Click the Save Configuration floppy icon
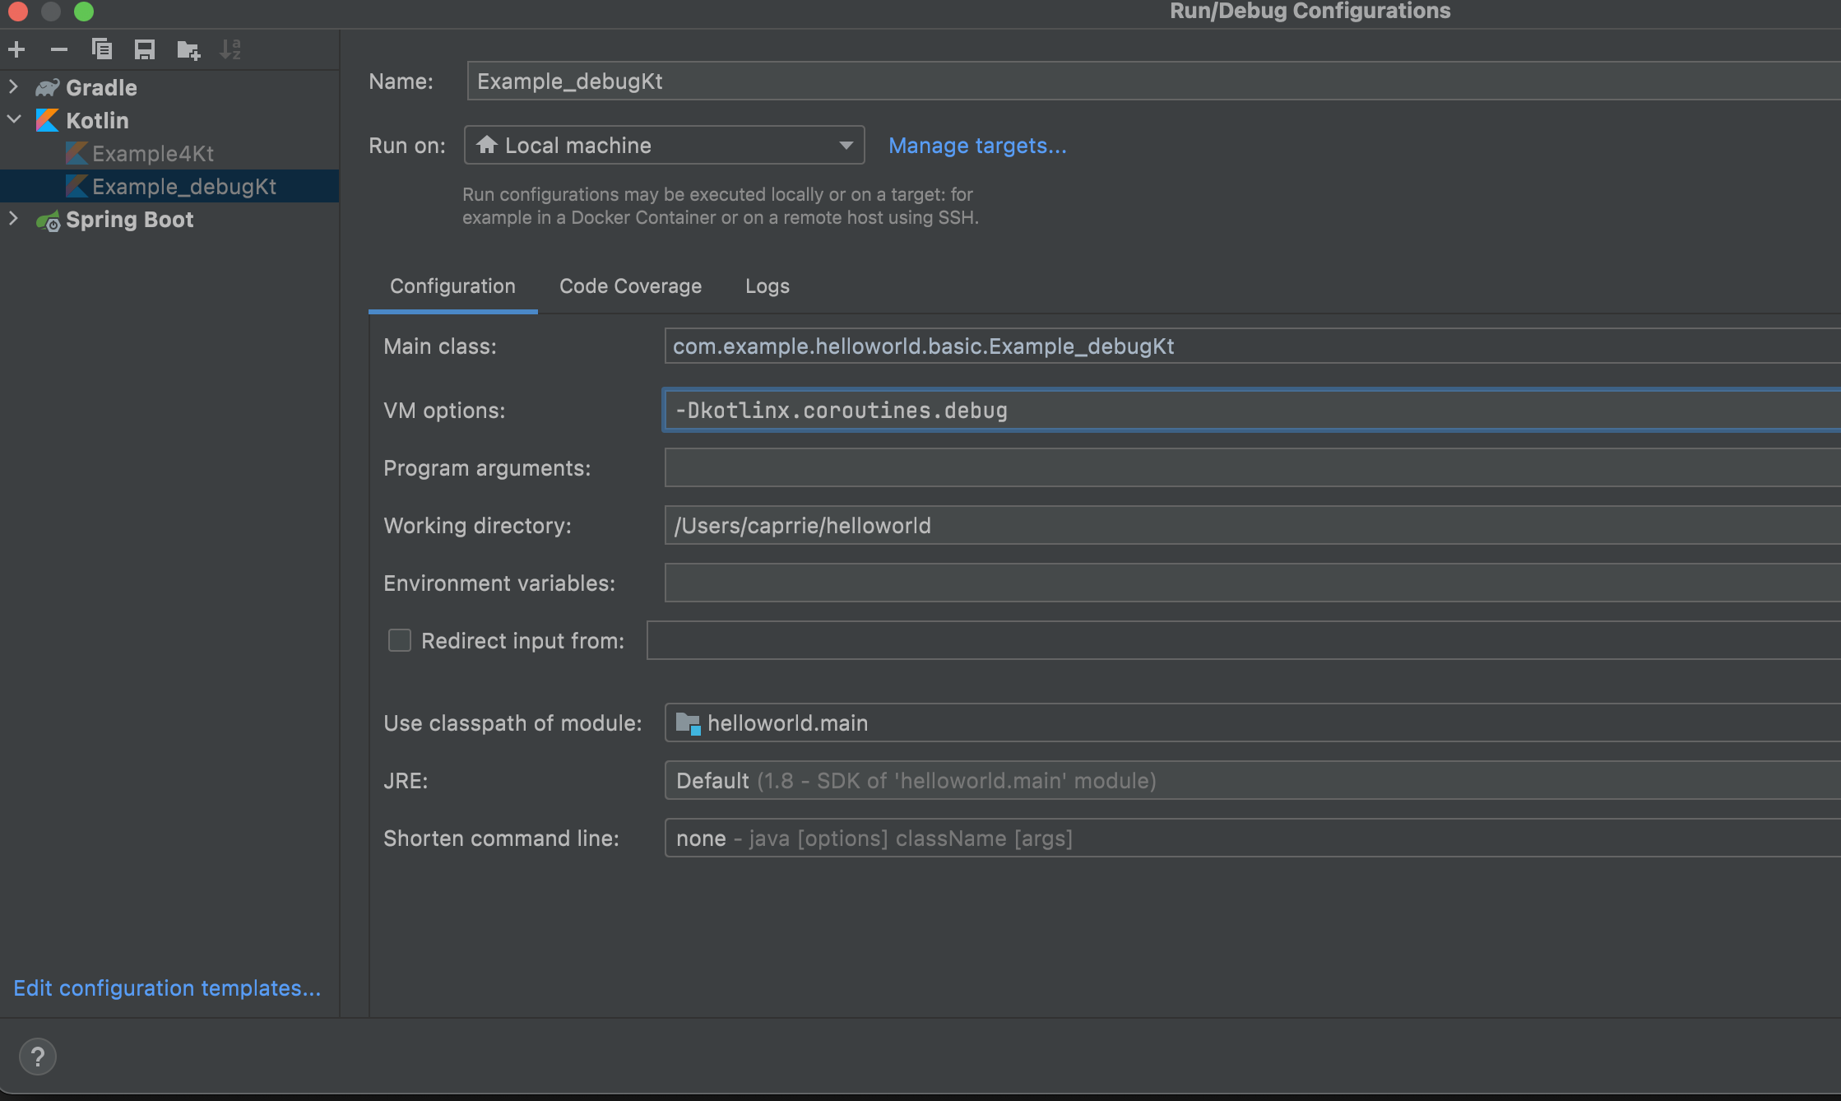This screenshot has height=1101, width=1841. pyautogui.click(x=145, y=50)
